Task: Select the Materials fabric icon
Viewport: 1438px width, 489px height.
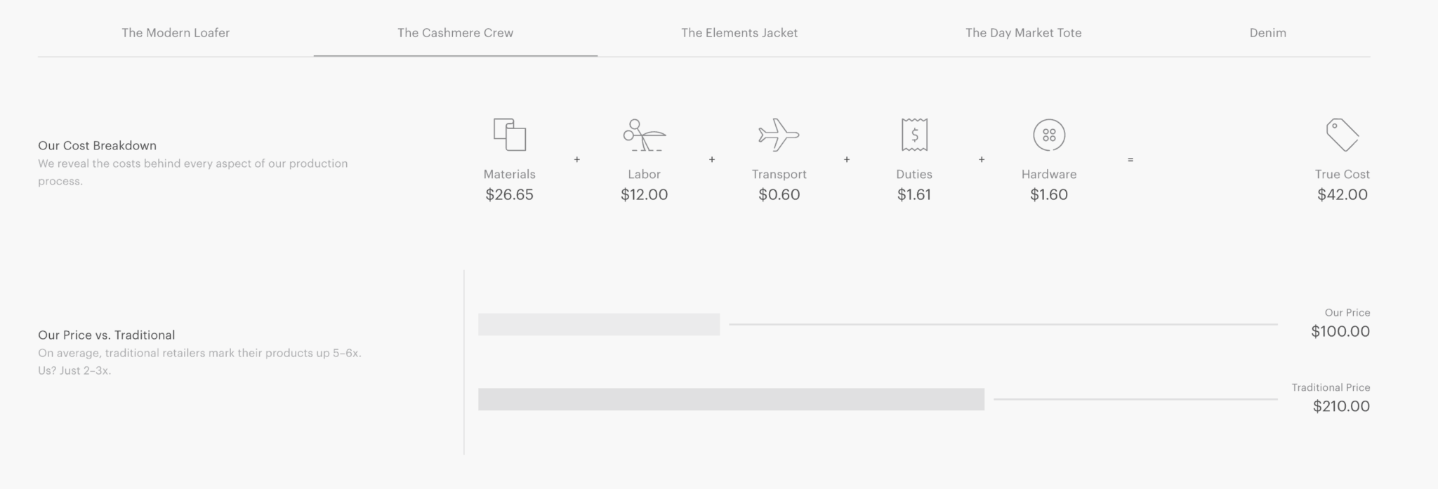Action: coord(509,135)
